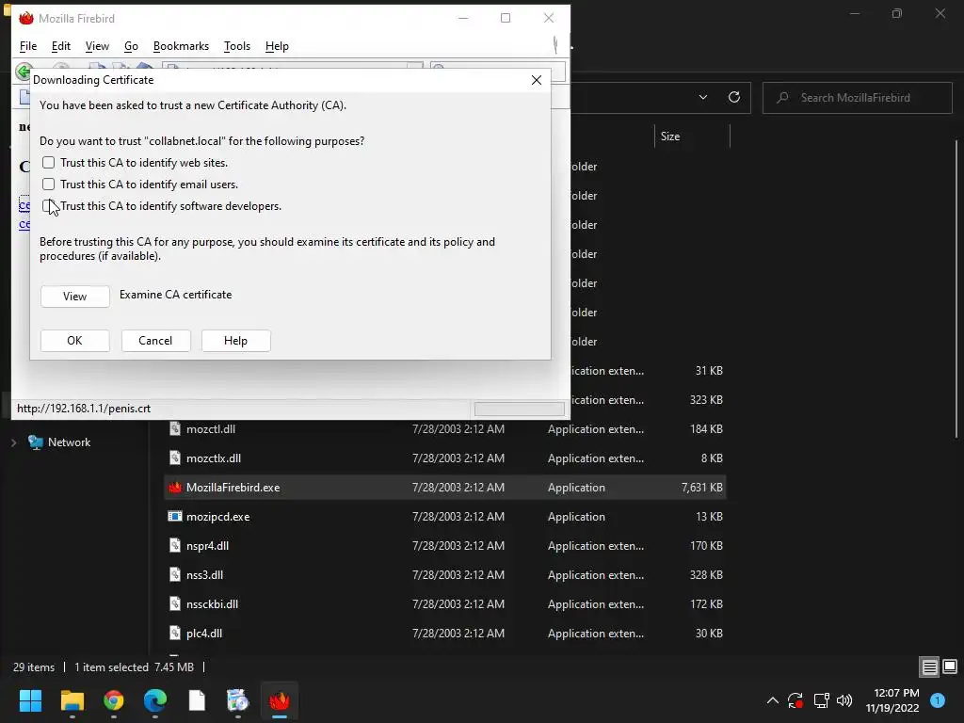Show hidden system tray icons
The image size is (964, 723).
coord(773,700)
